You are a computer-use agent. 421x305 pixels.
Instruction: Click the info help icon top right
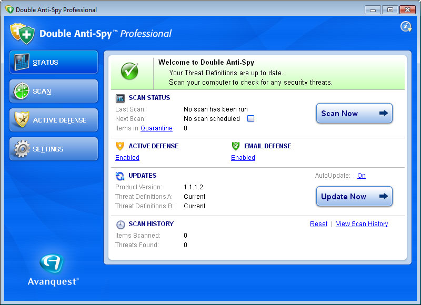coord(406,26)
